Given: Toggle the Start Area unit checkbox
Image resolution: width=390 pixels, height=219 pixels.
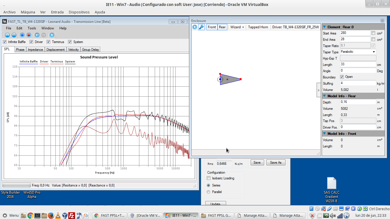Looking at the screenshot, I should point(373,33).
